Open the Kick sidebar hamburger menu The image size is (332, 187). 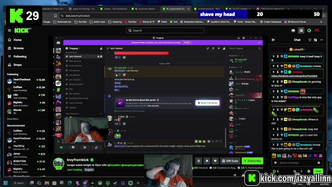click(9, 30)
